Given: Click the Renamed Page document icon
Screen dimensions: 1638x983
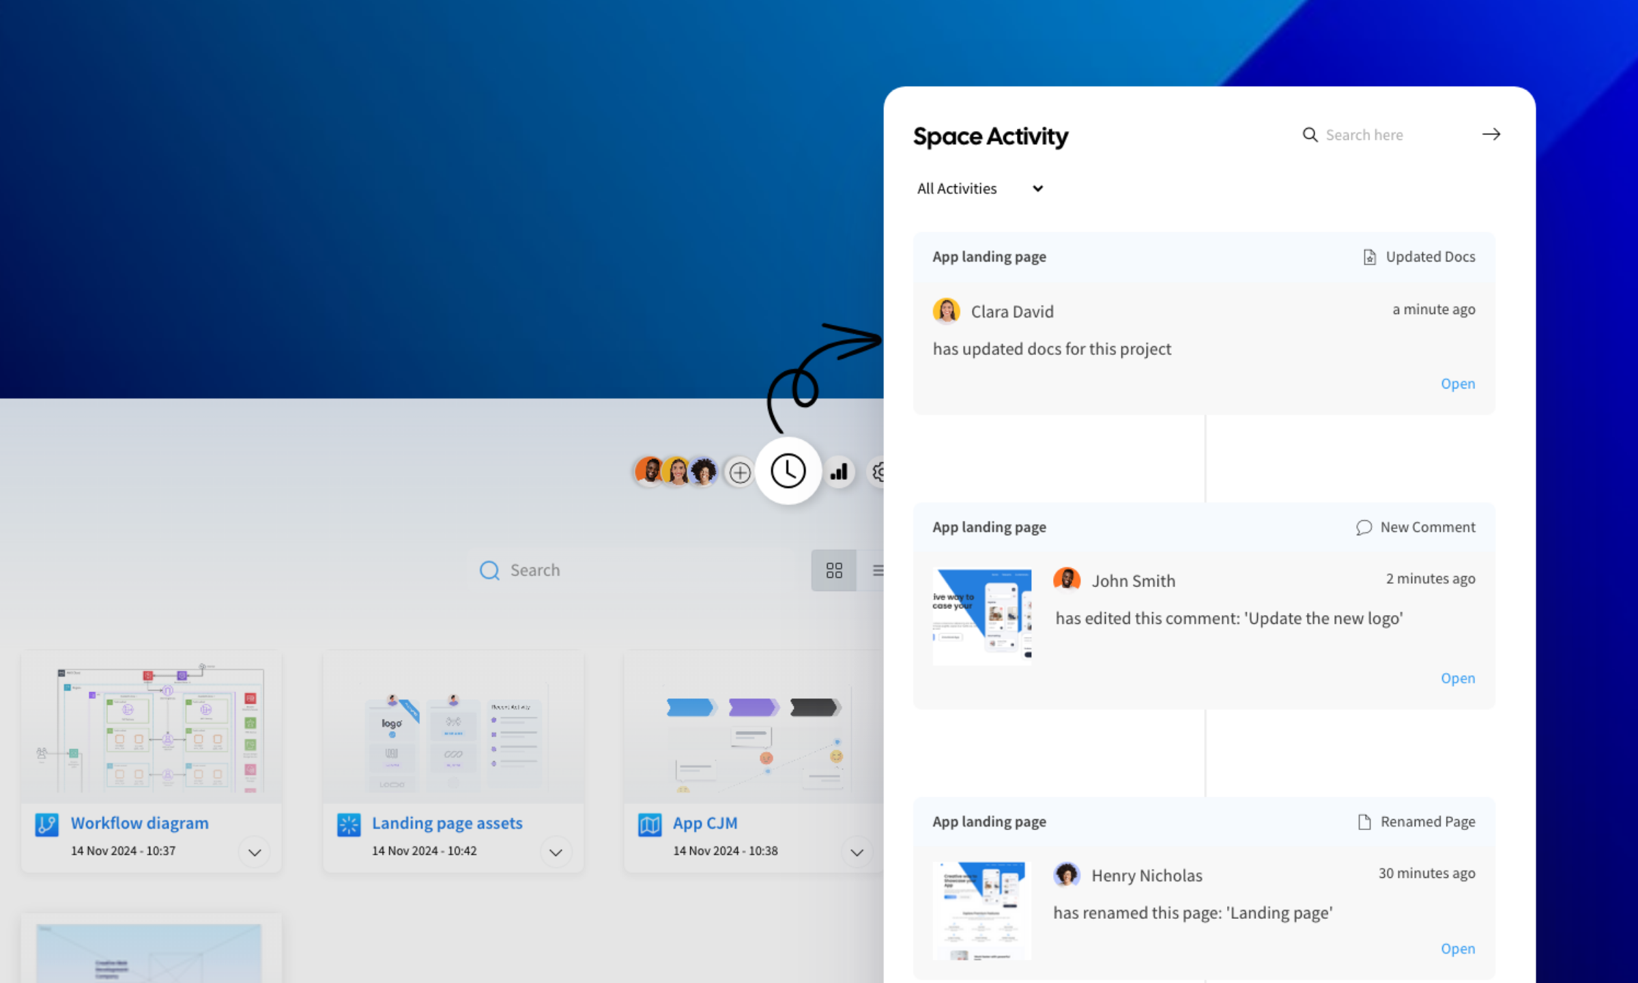Looking at the screenshot, I should [x=1364, y=821].
